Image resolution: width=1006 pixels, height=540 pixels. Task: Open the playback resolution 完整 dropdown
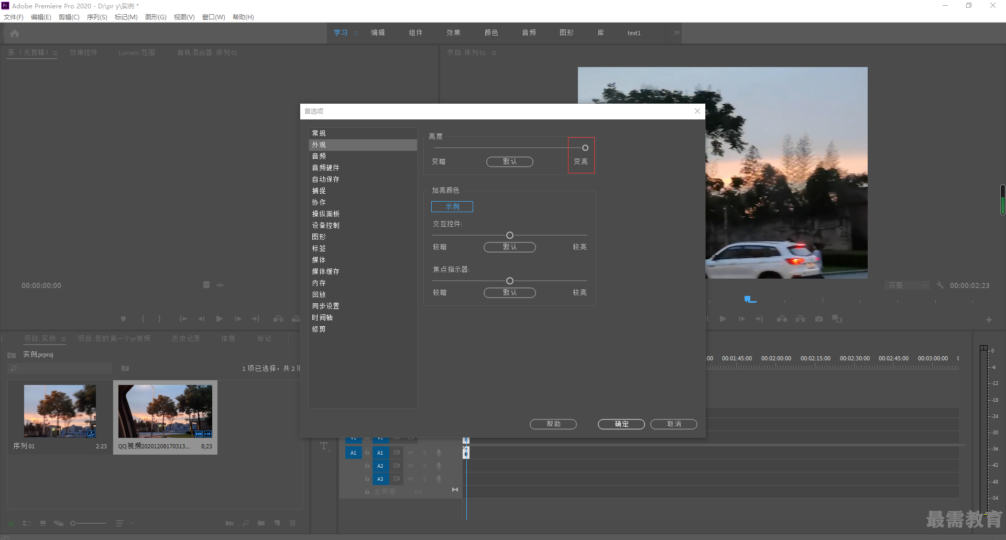click(907, 285)
